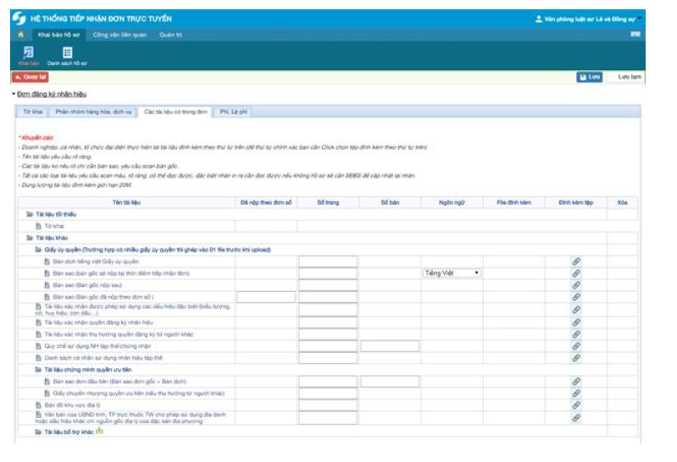Click Số trang field for Bản sao (Bản gốc nộp sau)

(x=328, y=285)
